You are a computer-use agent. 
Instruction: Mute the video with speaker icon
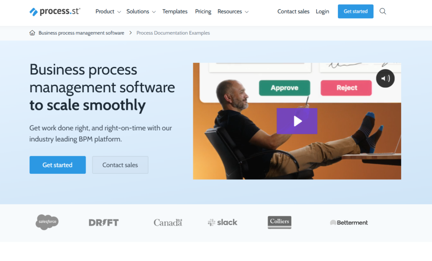click(385, 78)
